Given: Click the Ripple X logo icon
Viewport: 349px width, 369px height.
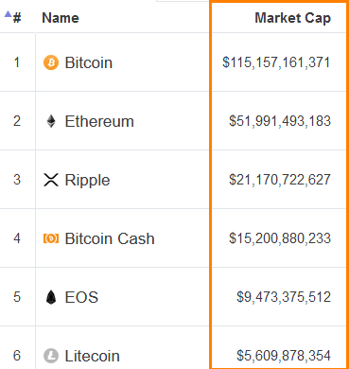Looking at the screenshot, I should point(51,180).
